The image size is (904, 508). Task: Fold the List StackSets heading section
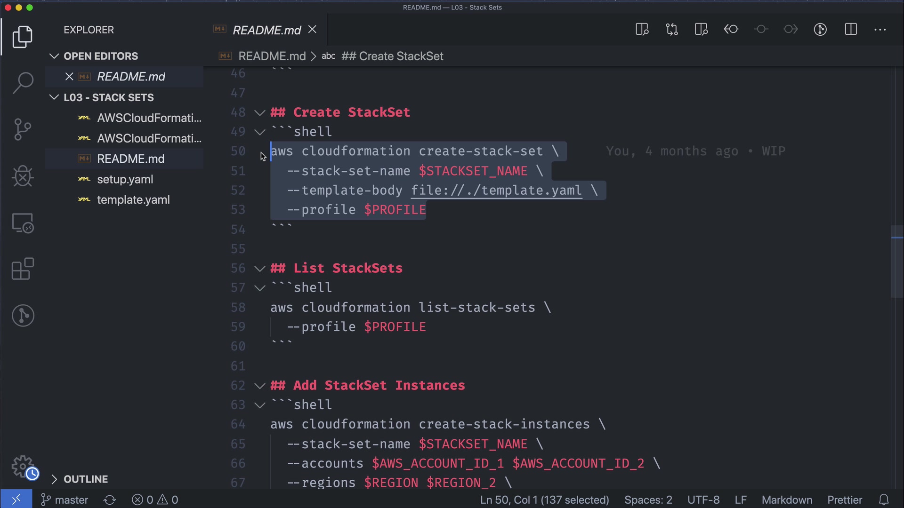(260, 268)
